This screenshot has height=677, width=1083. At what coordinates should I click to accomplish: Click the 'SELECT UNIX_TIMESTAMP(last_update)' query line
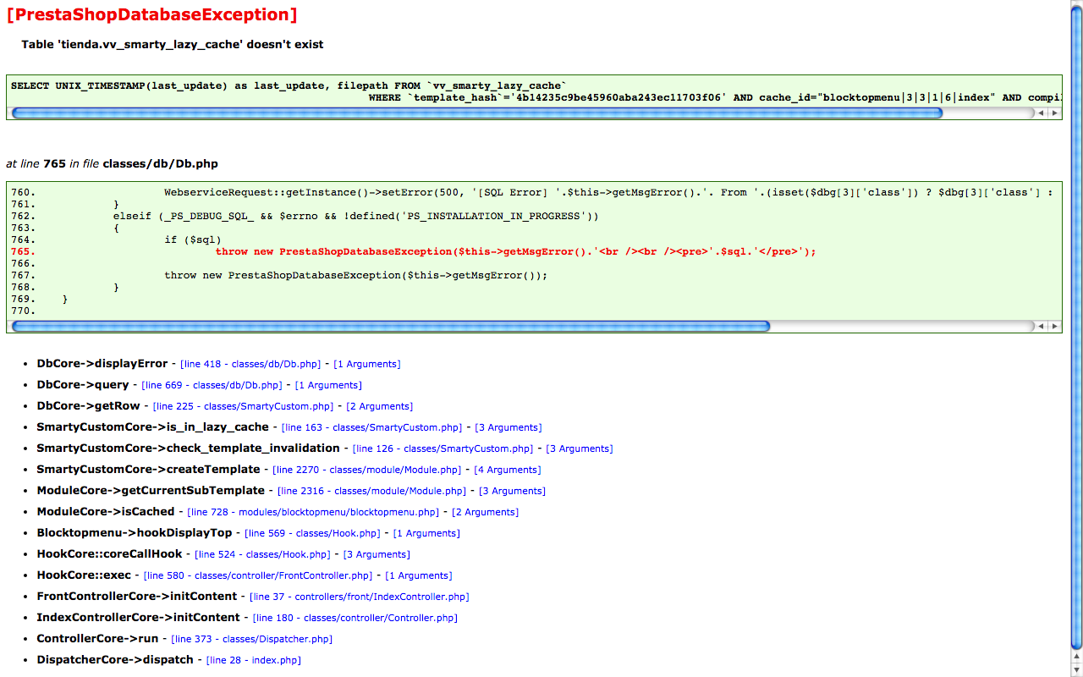(x=289, y=85)
